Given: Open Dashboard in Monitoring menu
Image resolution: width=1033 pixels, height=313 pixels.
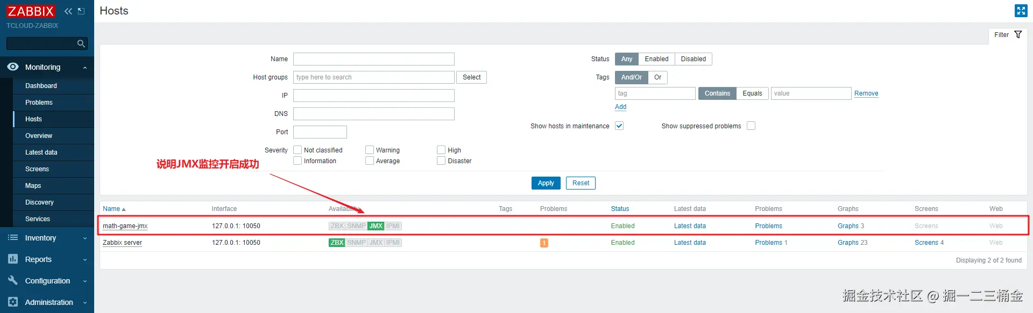Looking at the screenshot, I should pyautogui.click(x=41, y=86).
